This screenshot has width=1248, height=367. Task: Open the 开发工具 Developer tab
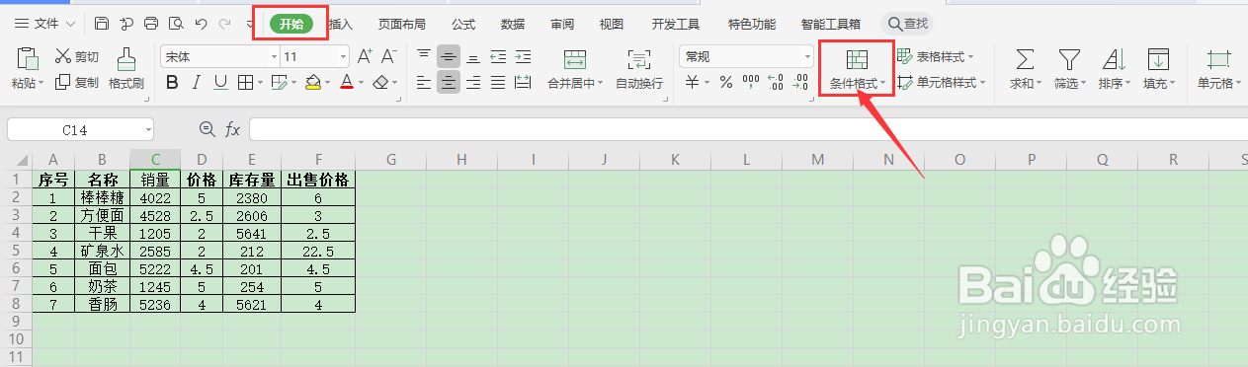coord(676,24)
